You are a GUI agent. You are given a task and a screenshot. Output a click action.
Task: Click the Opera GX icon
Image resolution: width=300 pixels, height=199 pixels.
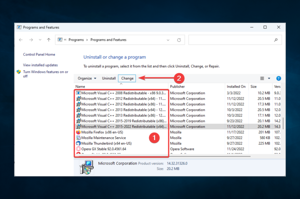(78, 149)
